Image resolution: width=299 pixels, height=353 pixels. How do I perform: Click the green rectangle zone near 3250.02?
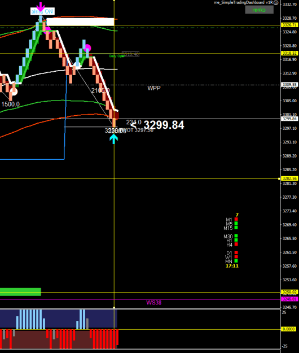tap(20, 292)
